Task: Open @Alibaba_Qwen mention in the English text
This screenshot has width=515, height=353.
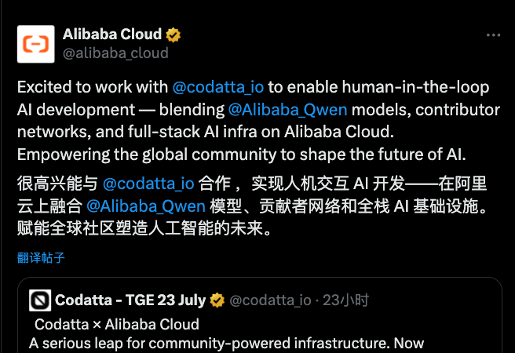Action: (287, 110)
